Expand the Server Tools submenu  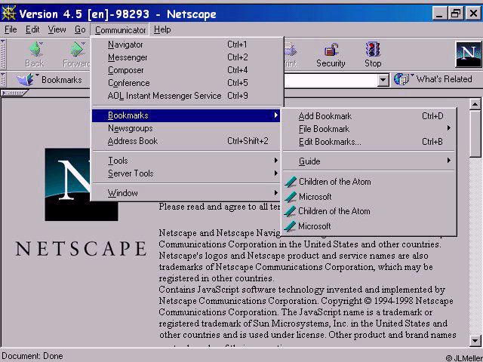186,173
